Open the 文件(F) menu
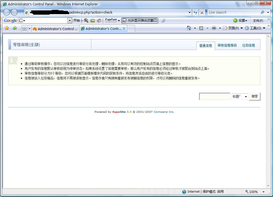The image size is (273, 197). tap(258, 21)
